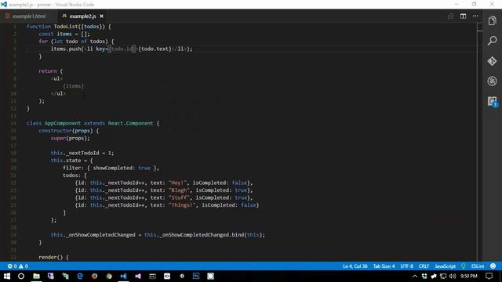Click the '"Things!"' string literal
The height and width of the screenshot is (282, 502).
[182, 205]
